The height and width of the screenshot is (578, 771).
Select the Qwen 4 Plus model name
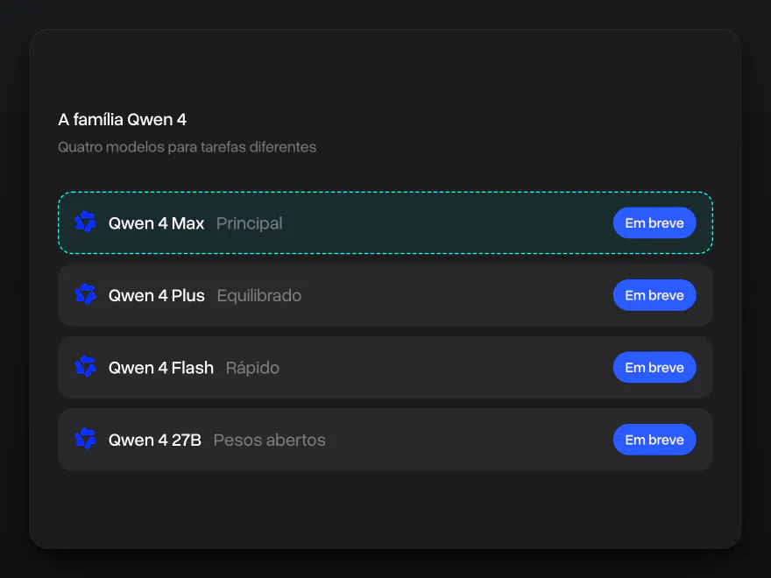(156, 295)
